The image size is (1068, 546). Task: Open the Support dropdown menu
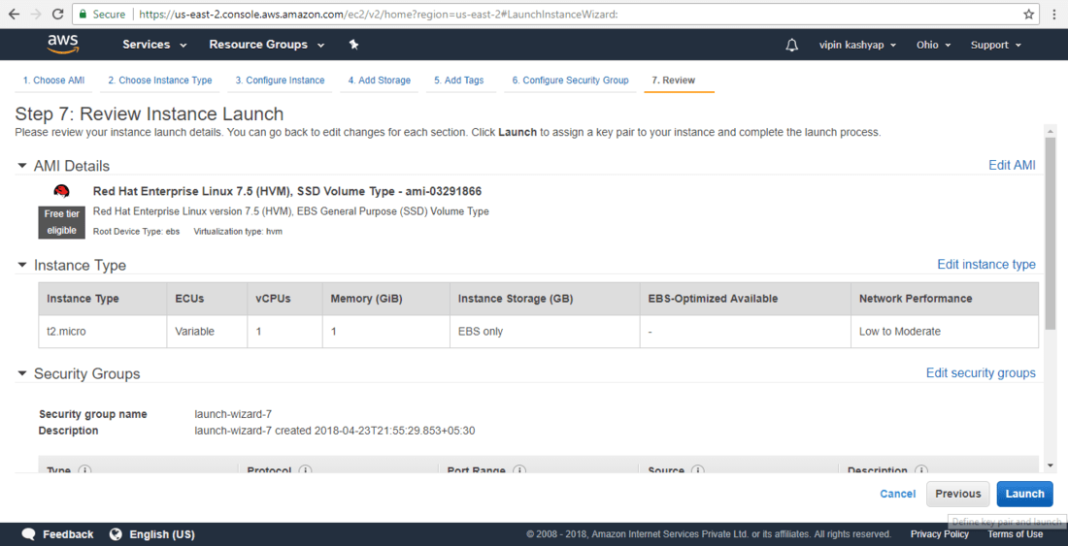coord(996,45)
